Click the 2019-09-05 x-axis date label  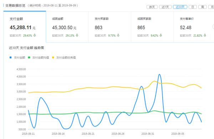pos(178,134)
